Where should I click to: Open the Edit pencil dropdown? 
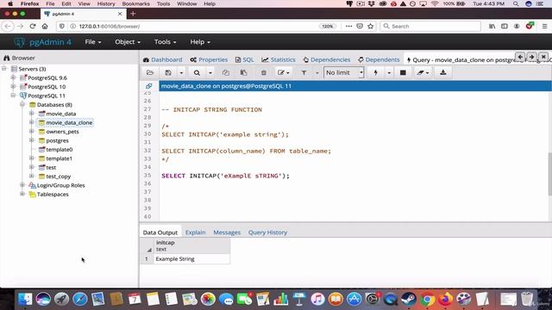pos(284,72)
